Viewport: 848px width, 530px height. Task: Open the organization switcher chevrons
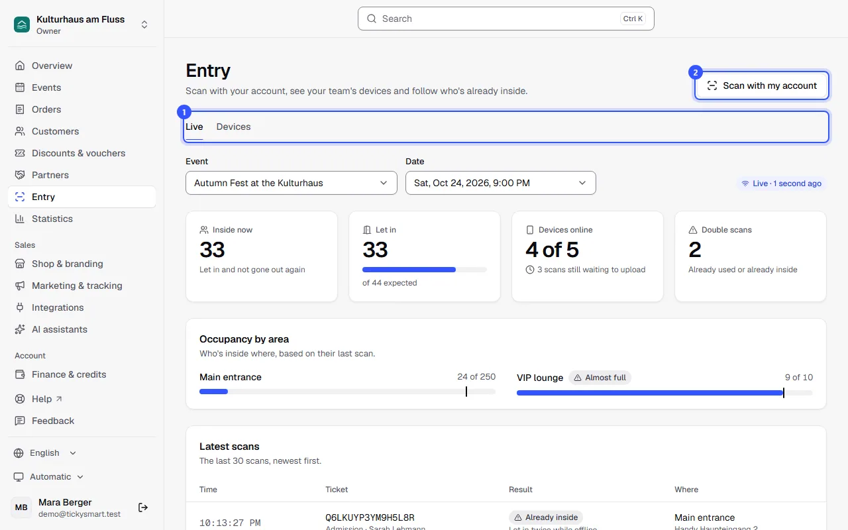[x=144, y=25]
